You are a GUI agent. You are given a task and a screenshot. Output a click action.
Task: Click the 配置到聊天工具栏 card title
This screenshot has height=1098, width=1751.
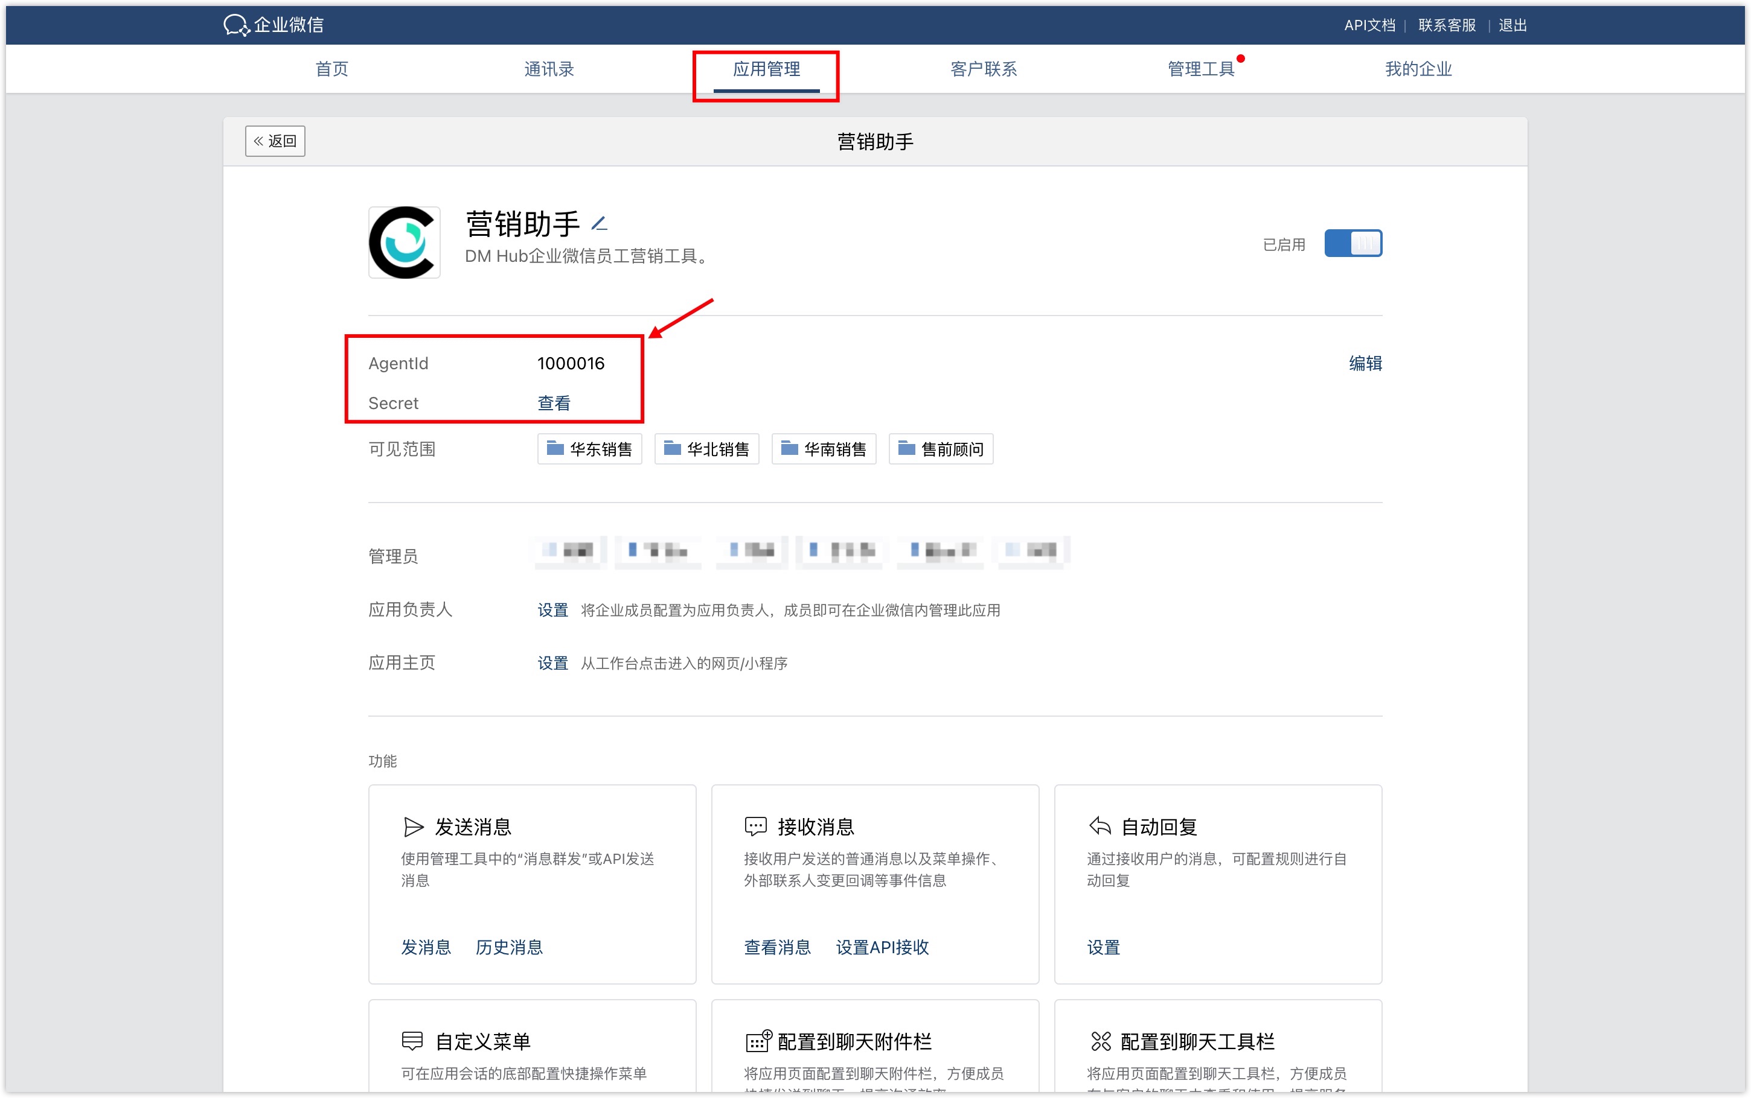pos(1197,1041)
